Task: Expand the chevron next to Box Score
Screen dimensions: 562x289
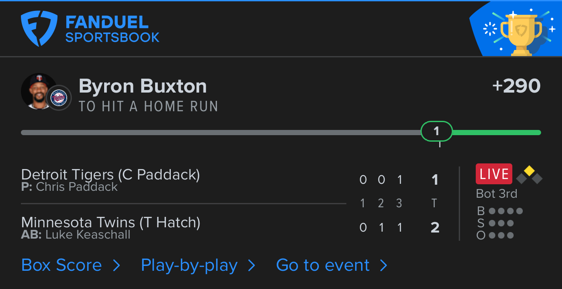Action: pos(116,266)
